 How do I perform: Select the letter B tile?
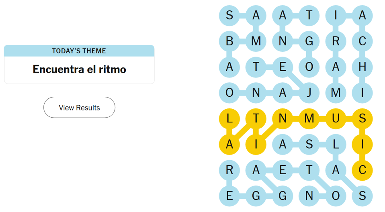[229, 41]
